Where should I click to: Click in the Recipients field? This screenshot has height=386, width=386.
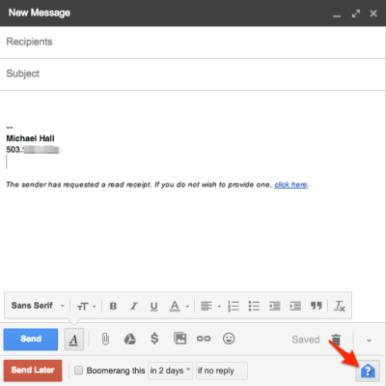[x=193, y=43]
